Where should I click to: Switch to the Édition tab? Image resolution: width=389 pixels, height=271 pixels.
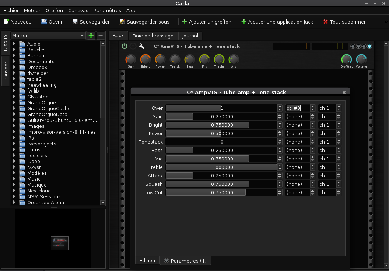point(147,260)
